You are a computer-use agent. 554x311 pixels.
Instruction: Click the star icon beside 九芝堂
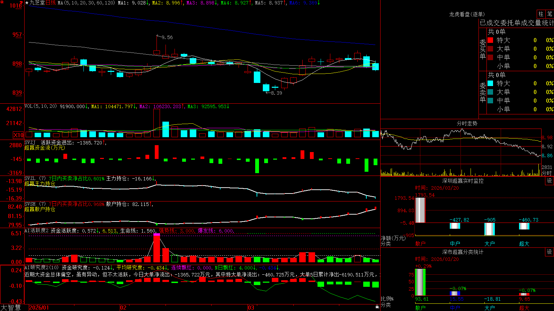click(x=27, y=3)
